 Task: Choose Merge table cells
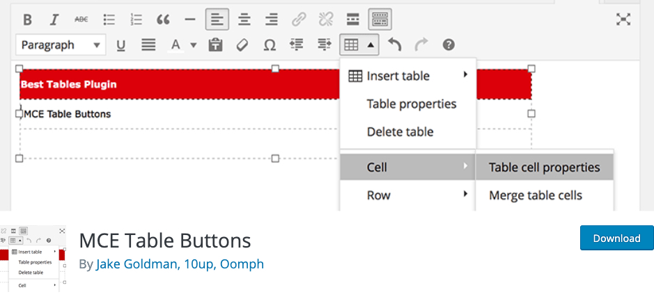[x=545, y=195]
